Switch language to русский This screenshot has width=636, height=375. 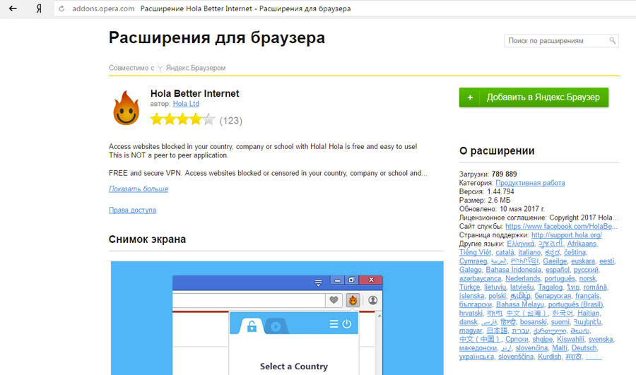[586, 270]
